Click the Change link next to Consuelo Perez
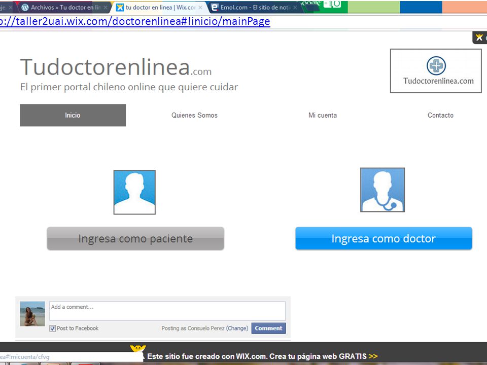Viewport: 487px width, 365px height. click(237, 328)
